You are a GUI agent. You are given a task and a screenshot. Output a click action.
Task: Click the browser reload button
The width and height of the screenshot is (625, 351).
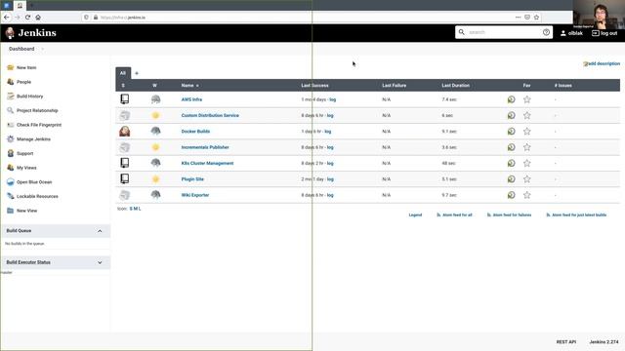(27, 18)
